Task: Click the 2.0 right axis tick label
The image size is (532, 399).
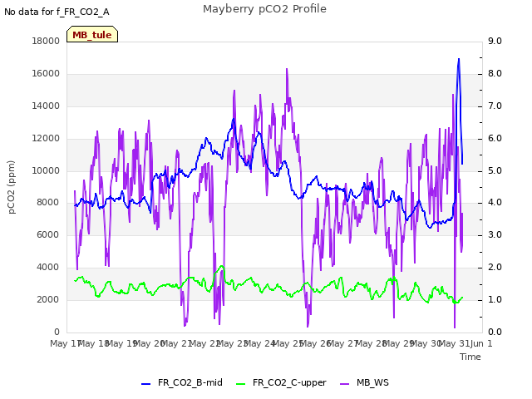Action: 495,268
